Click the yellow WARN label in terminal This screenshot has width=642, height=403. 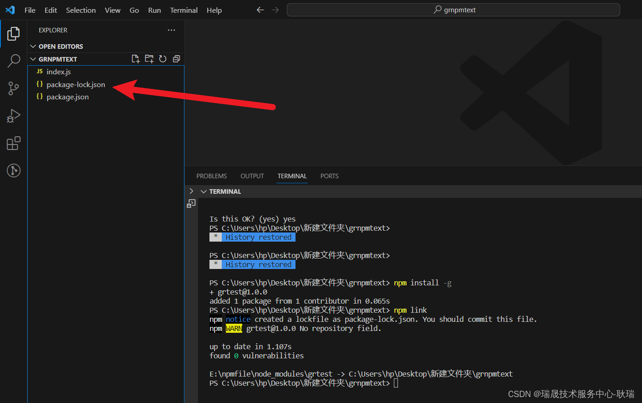click(234, 328)
